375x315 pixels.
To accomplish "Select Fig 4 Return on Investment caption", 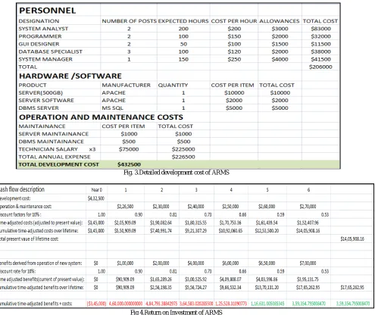I will point(177,312).
